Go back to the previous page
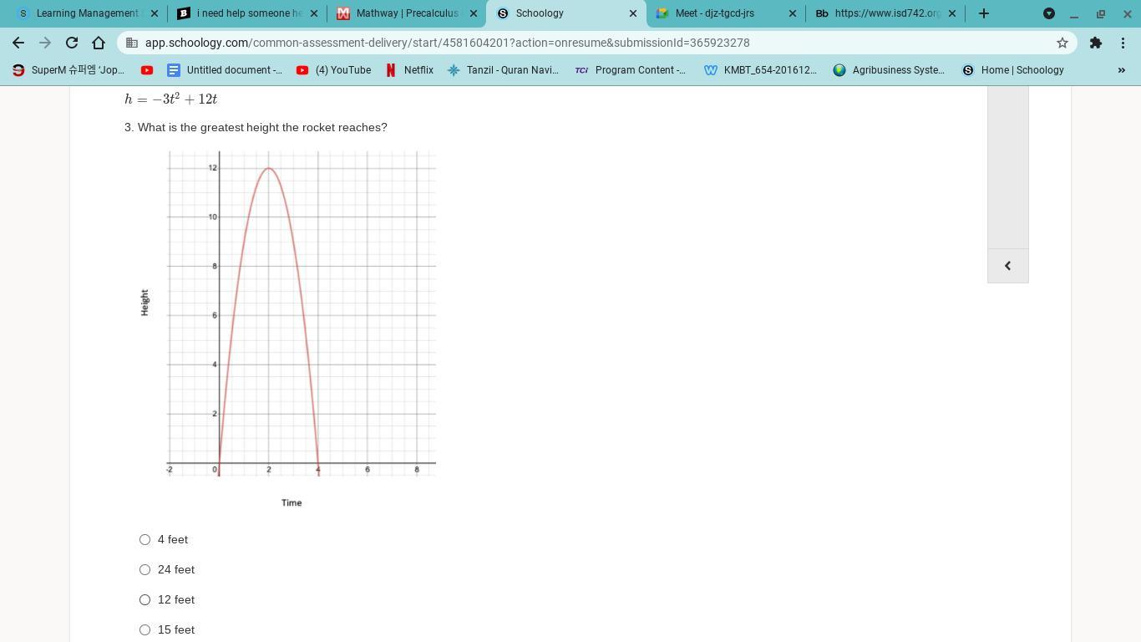Image resolution: width=1141 pixels, height=642 pixels. tap(18, 43)
